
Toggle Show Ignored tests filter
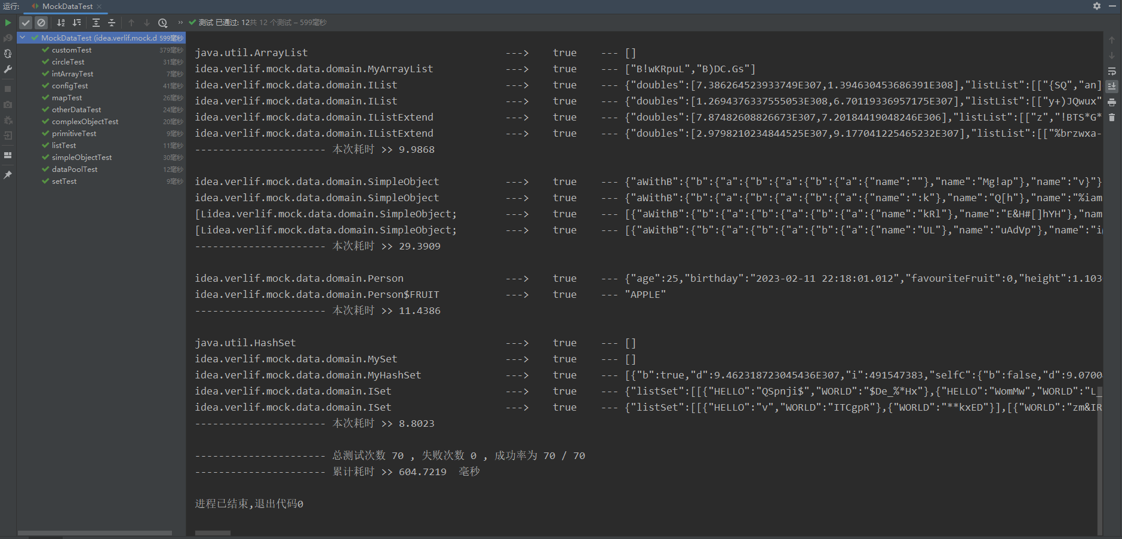click(41, 23)
